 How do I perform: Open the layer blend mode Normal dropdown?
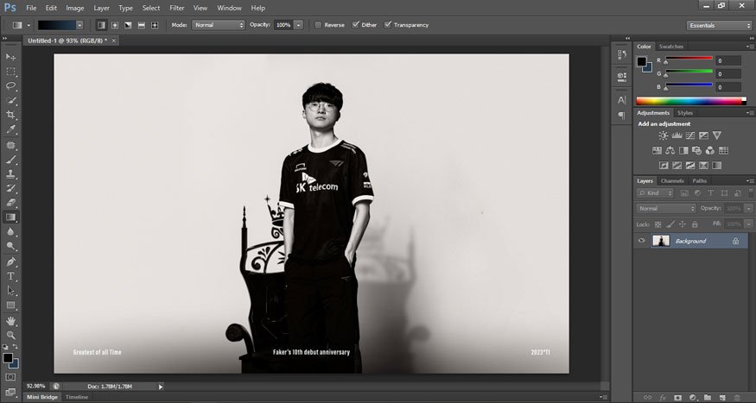pyautogui.click(x=666, y=209)
